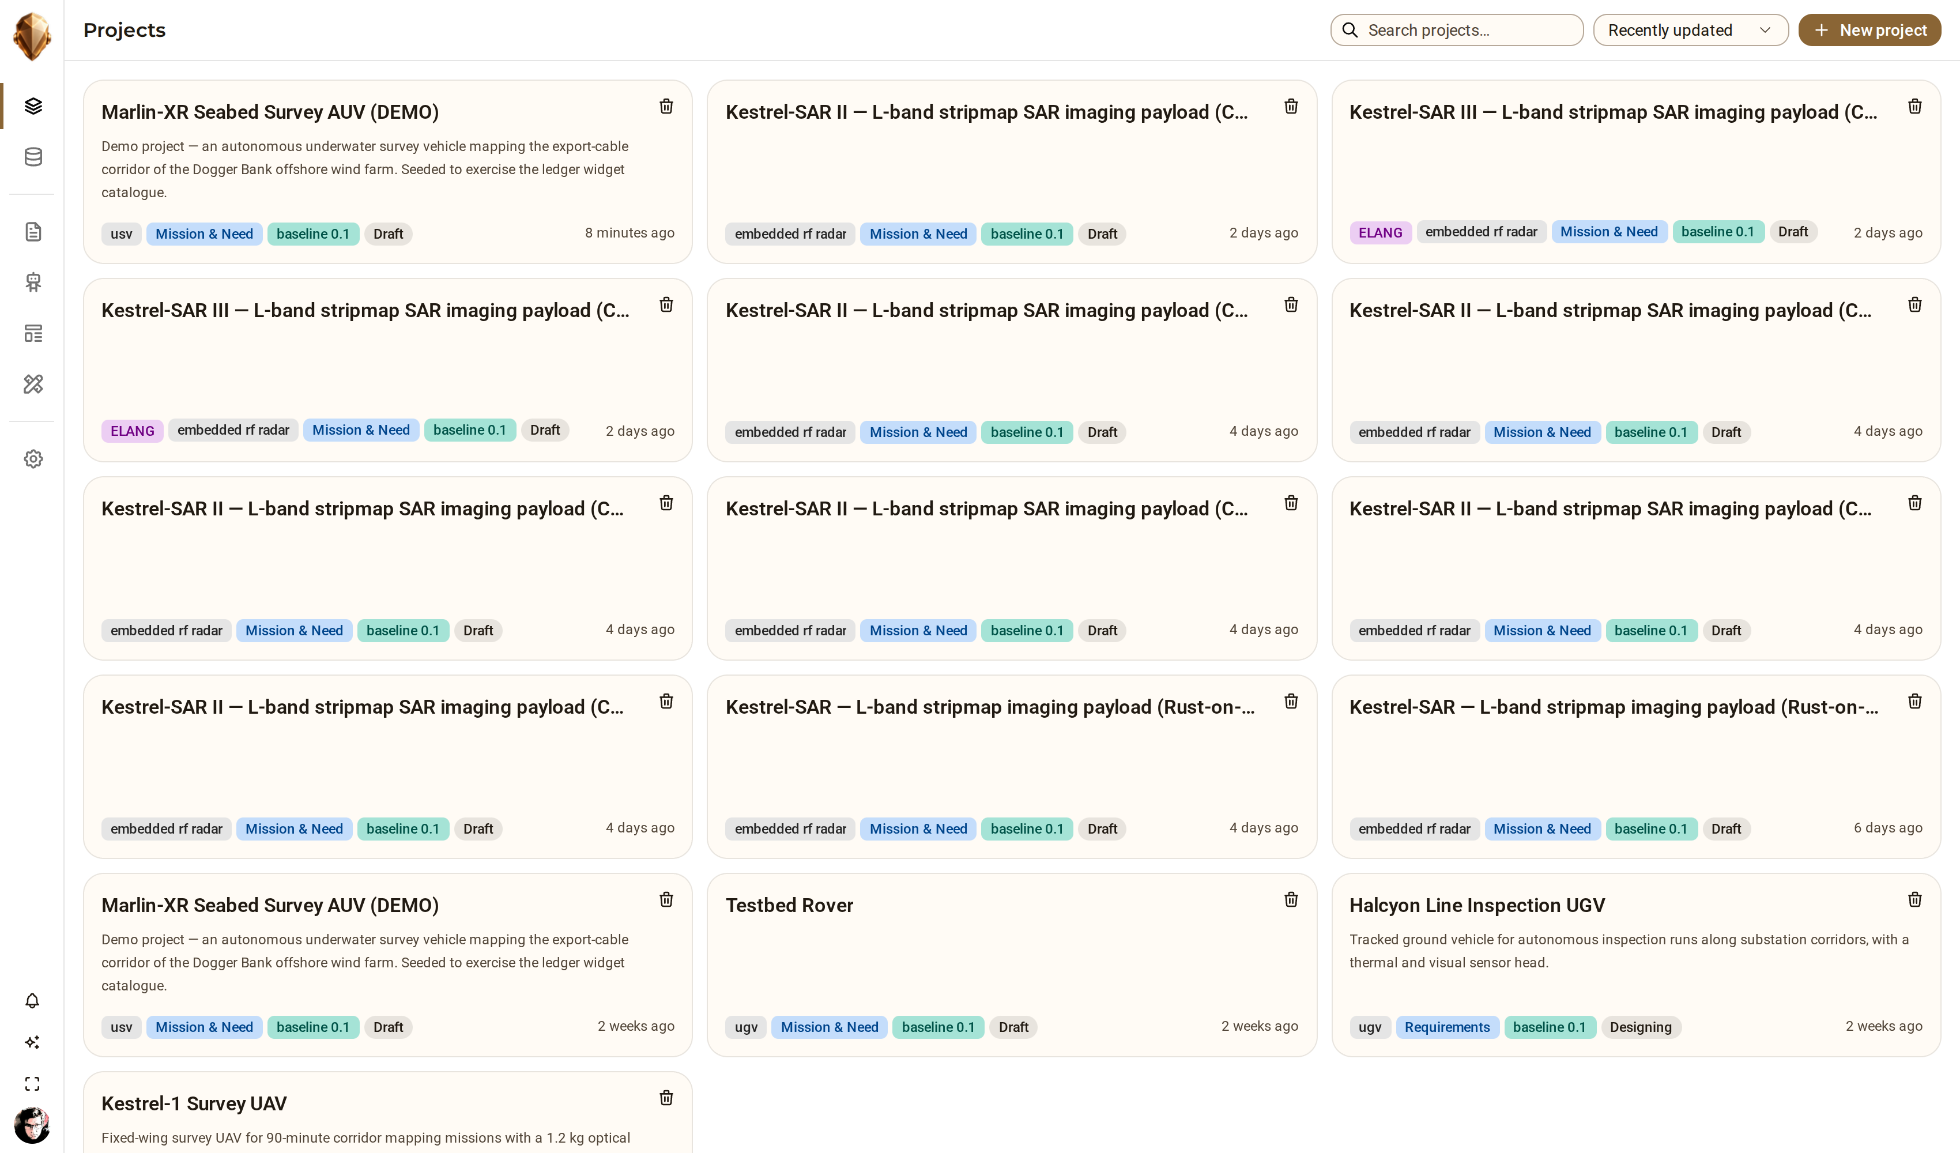The image size is (1960, 1153).
Task: Open the user avatar profile menu
Action: (x=32, y=1124)
